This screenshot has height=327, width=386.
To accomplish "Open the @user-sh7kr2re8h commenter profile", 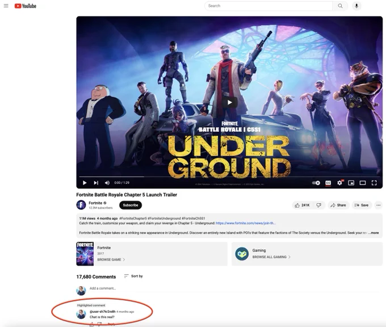I will (x=102, y=312).
